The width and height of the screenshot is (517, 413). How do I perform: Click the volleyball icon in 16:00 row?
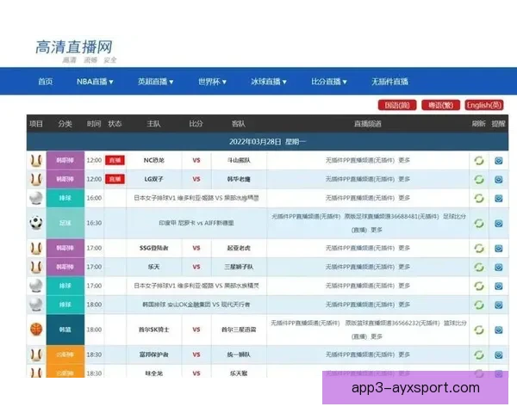[x=36, y=198]
